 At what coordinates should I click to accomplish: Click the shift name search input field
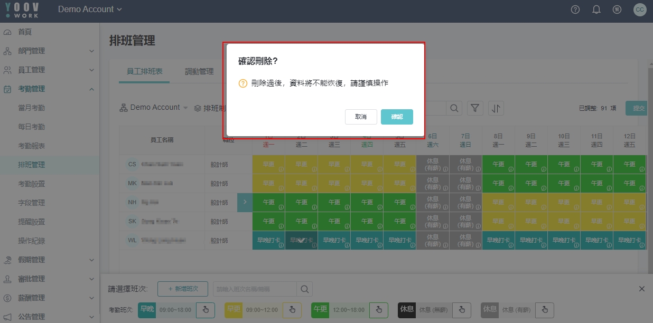255,289
